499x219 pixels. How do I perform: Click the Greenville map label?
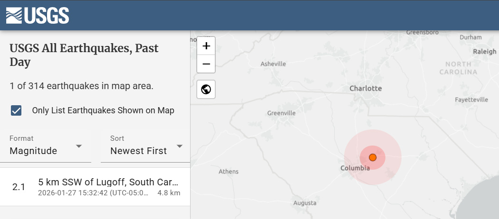tap(281, 113)
